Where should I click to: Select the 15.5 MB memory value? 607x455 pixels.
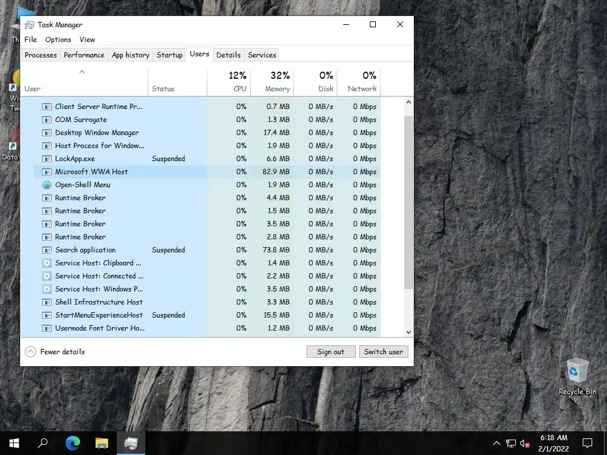(x=276, y=315)
